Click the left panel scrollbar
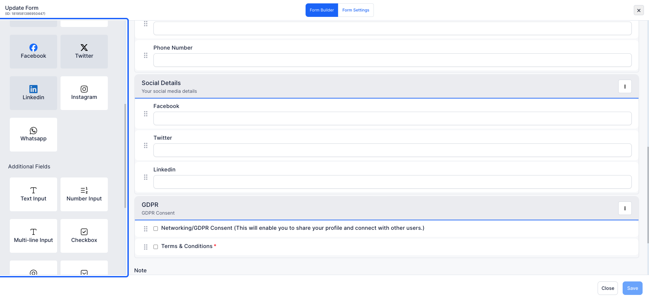The height and width of the screenshot is (301, 649). [x=125, y=156]
